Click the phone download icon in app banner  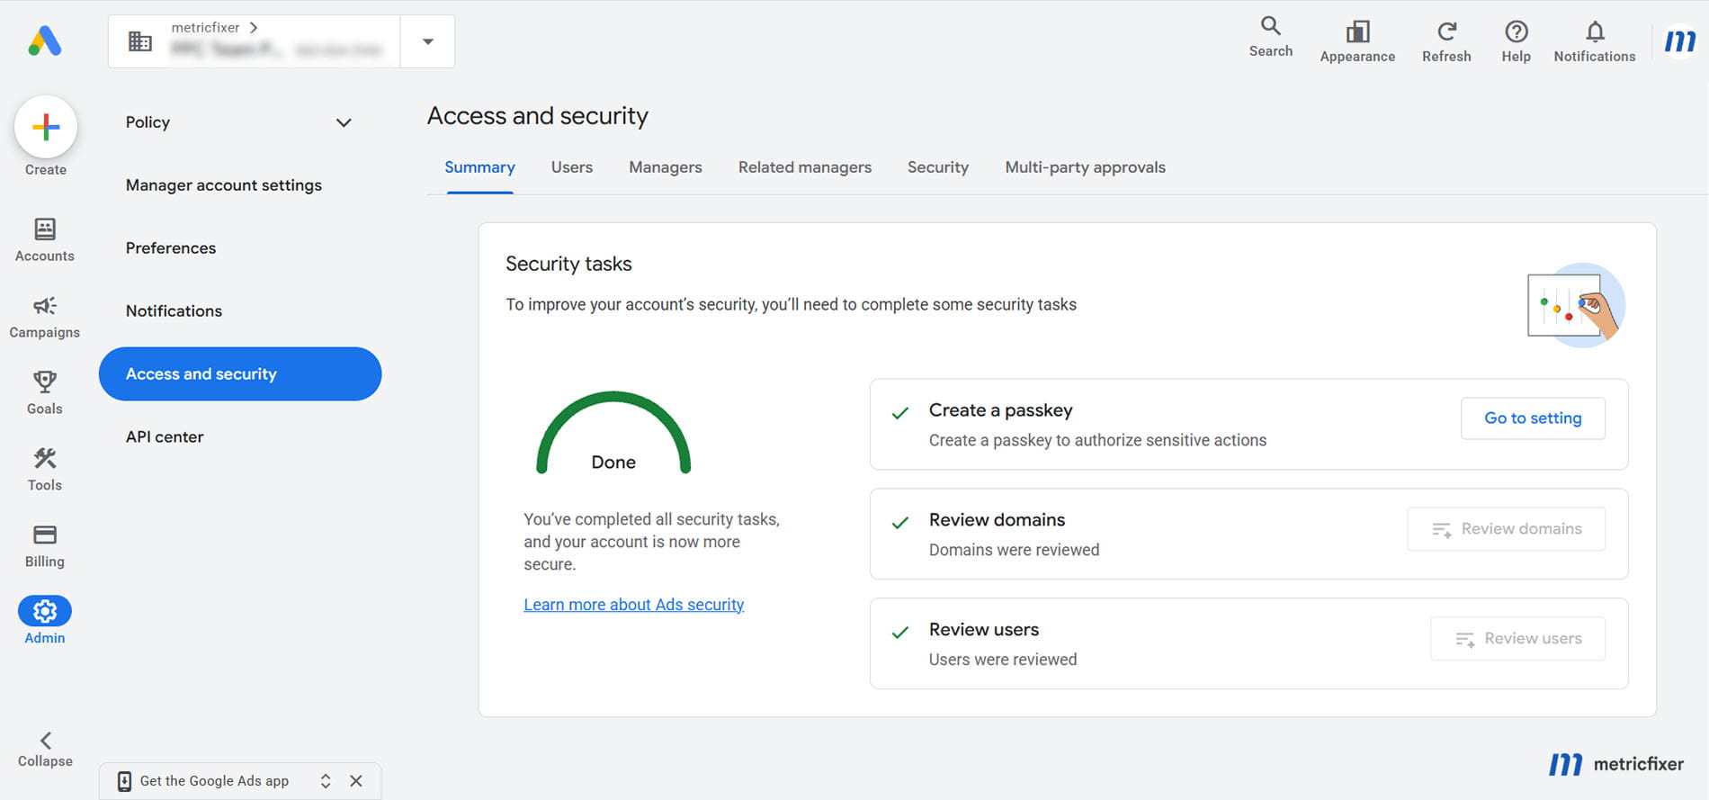tap(124, 781)
